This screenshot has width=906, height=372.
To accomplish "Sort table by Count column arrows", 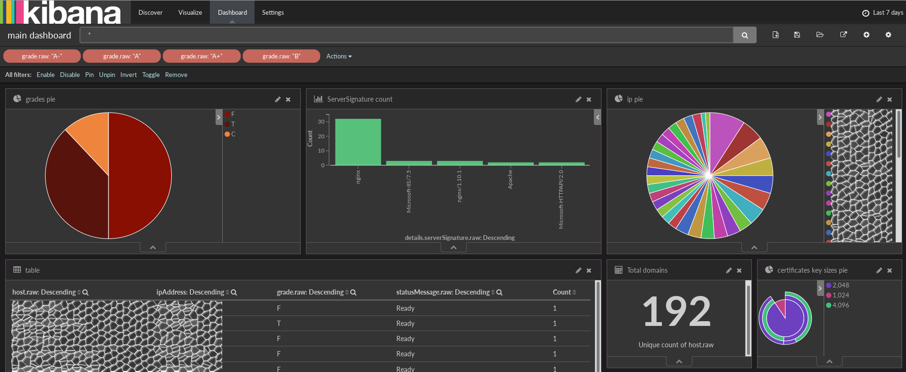I will pos(574,293).
